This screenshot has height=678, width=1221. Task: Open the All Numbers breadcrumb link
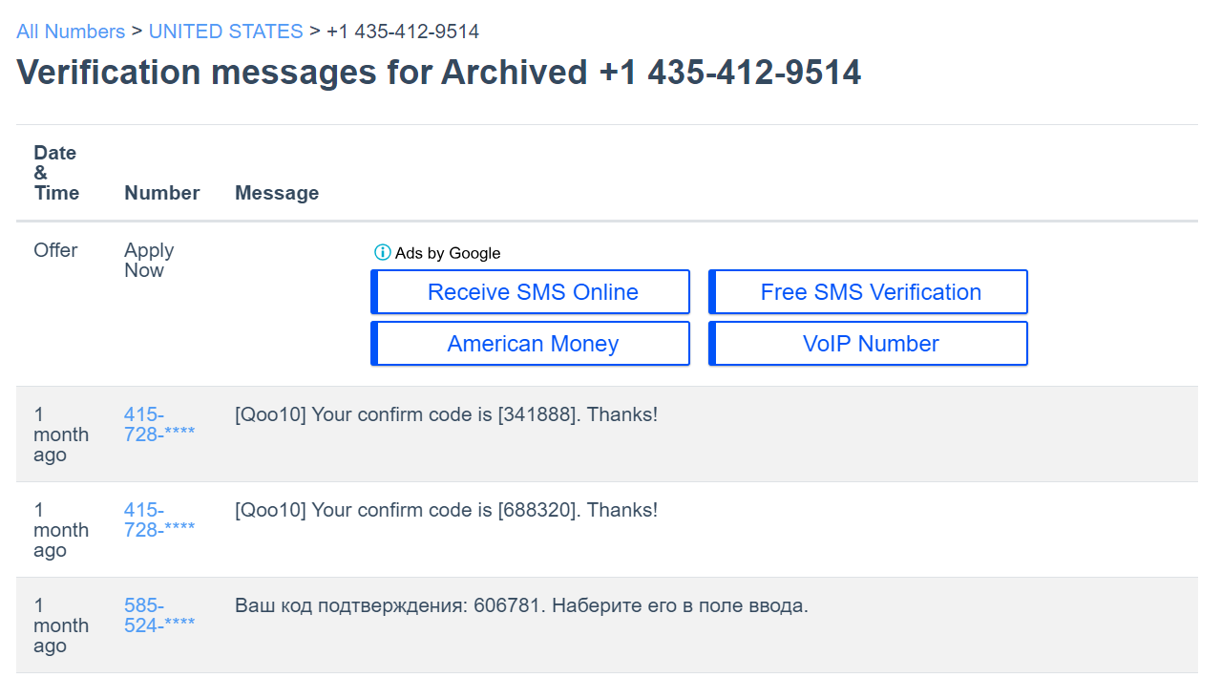click(70, 31)
